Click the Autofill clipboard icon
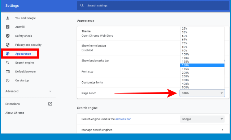231x140 pixels. [x=8, y=27]
